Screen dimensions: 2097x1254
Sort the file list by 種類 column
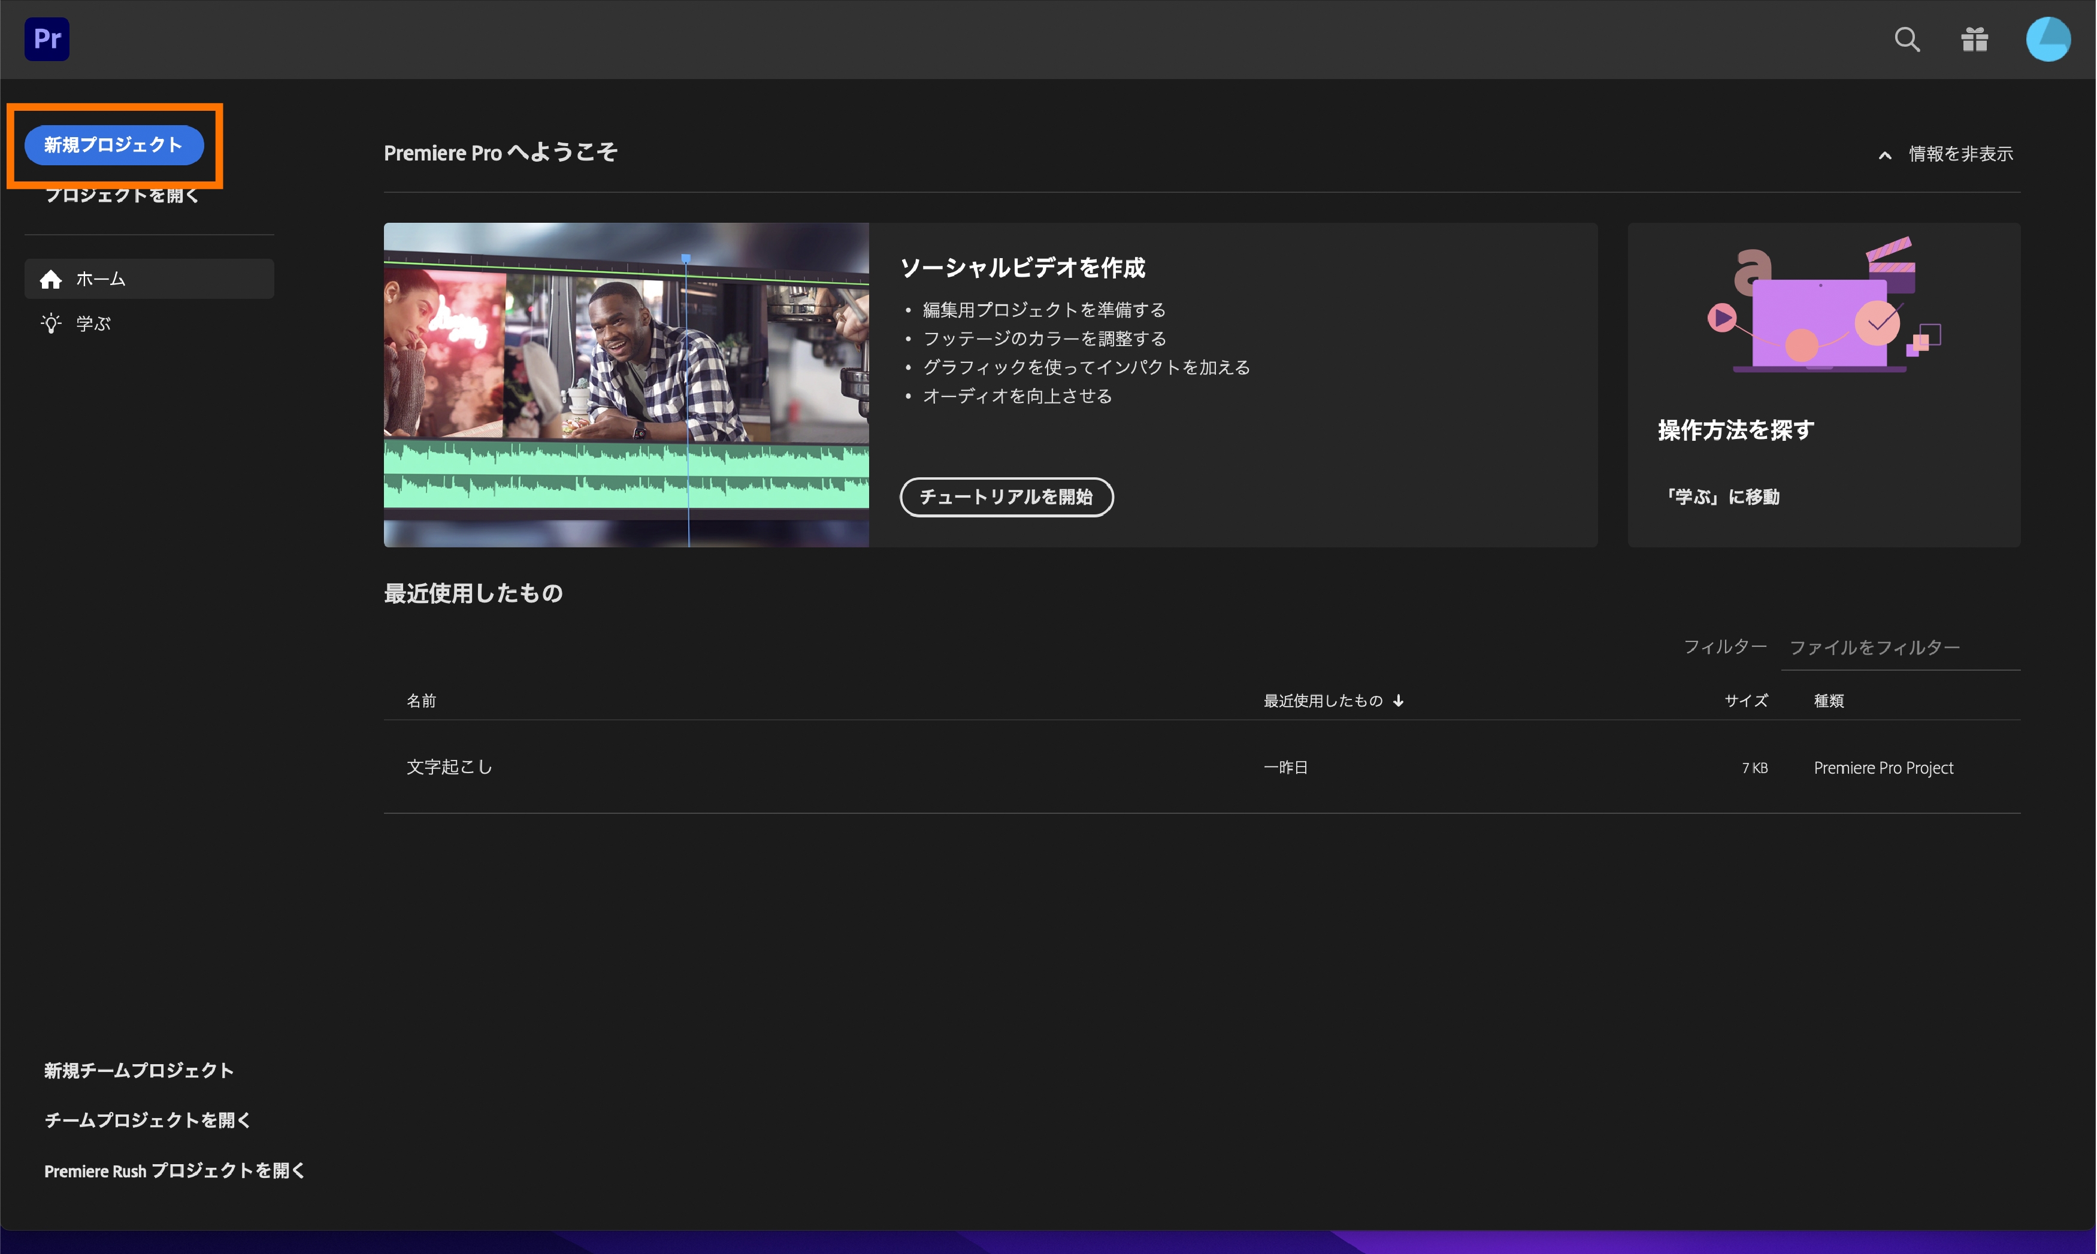click(x=1828, y=701)
